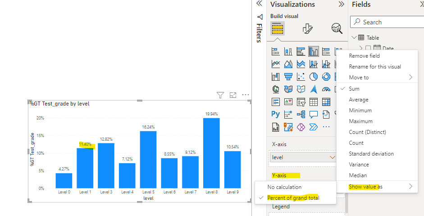Select the ArcGIS Maps visual
Viewport: 424px width, 216px height.
pos(288,127)
